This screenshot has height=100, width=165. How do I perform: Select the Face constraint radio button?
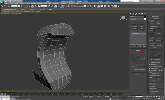pyautogui.click(x=150, y=23)
